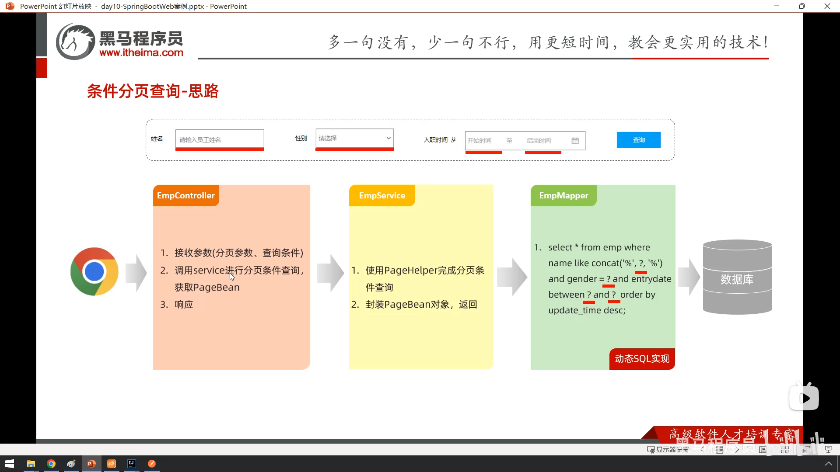Click the Chrome browser logo on slide

94,271
